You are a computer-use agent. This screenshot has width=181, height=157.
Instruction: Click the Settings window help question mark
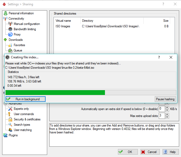(163, 4)
